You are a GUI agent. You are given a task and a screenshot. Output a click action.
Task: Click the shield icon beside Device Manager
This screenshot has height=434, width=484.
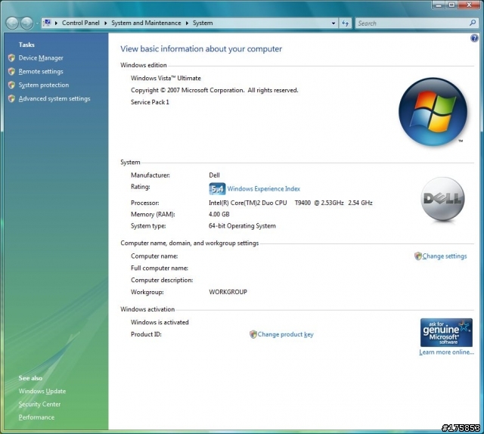12,57
